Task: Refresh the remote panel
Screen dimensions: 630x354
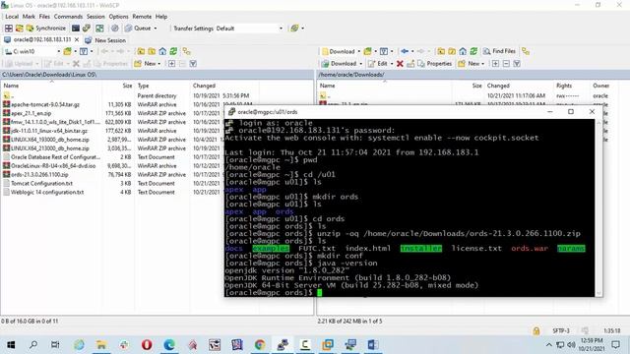Action: (473, 51)
